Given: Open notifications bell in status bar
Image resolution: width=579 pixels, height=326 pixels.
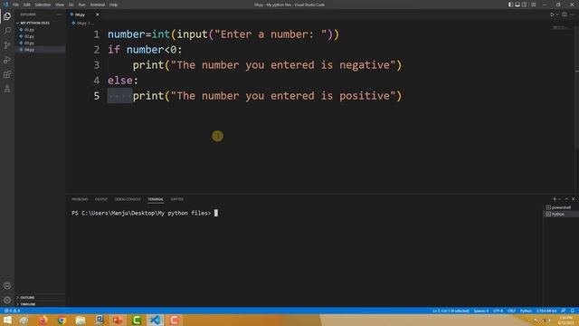Looking at the screenshot, I should point(573,311).
